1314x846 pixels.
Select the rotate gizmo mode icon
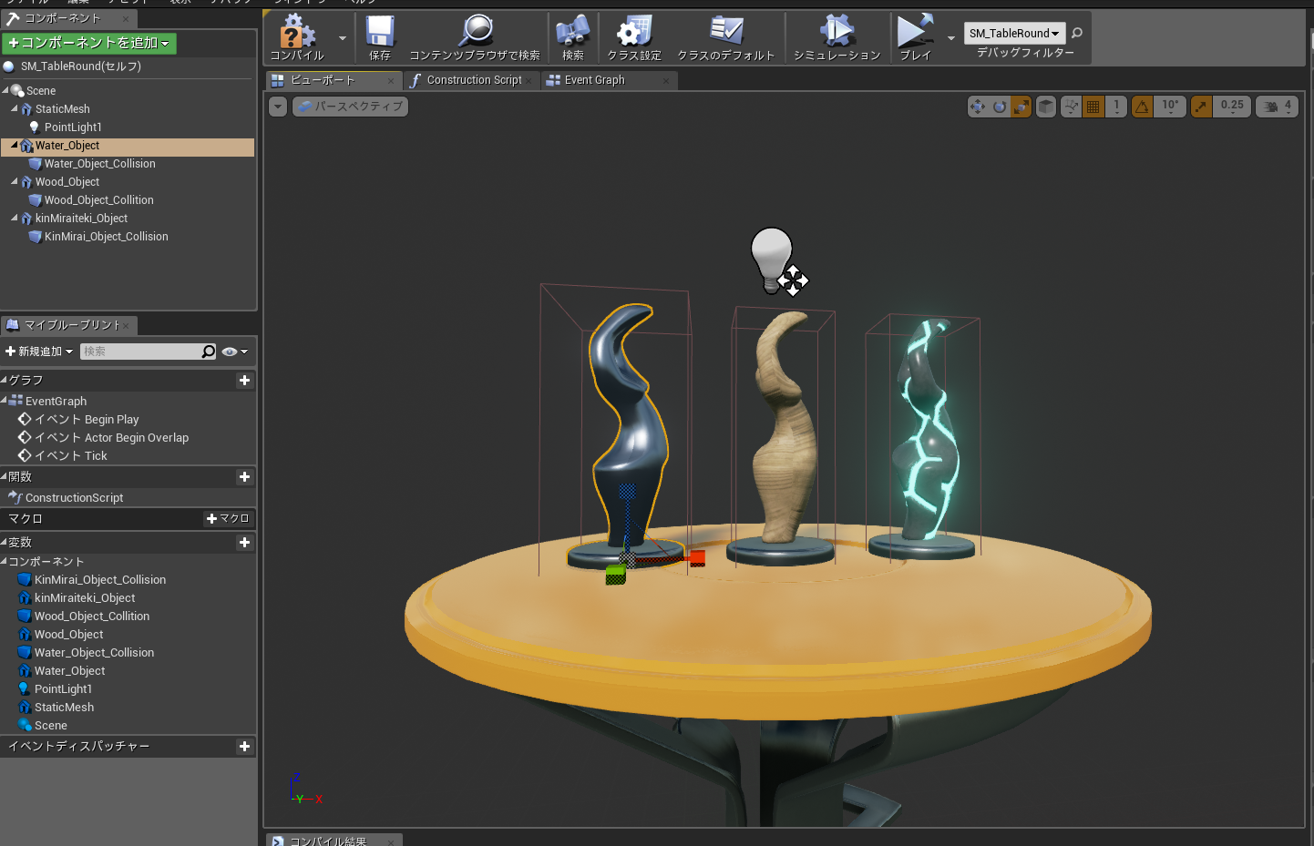pos(1000,107)
